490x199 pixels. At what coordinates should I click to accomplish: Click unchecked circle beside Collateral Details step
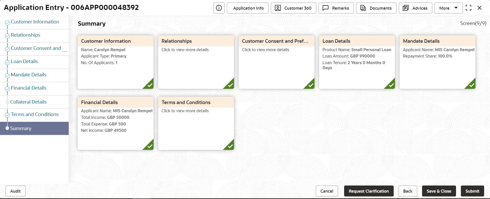pos(7,102)
